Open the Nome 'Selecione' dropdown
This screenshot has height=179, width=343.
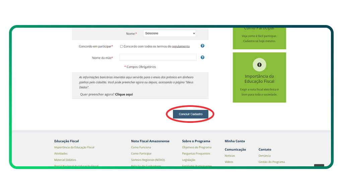pos(169,33)
